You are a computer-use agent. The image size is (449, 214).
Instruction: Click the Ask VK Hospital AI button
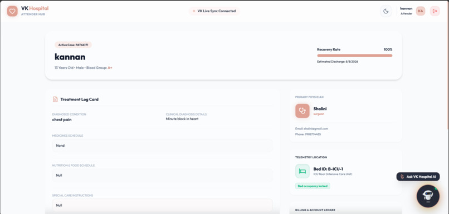(x=418, y=177)
